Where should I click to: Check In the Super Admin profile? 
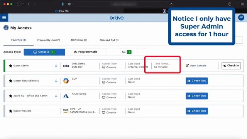[231, 66]
